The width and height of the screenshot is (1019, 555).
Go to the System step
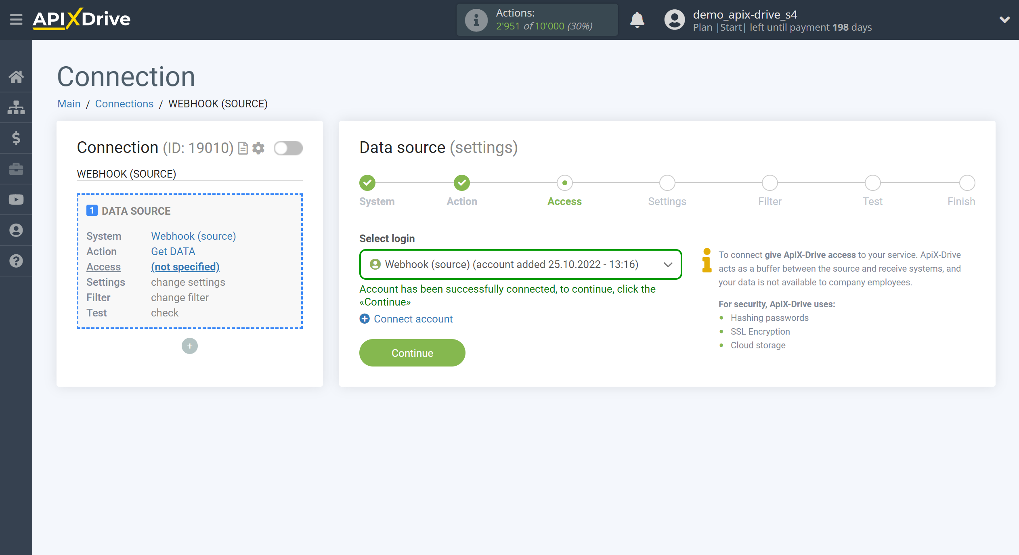tap(367, 183)
